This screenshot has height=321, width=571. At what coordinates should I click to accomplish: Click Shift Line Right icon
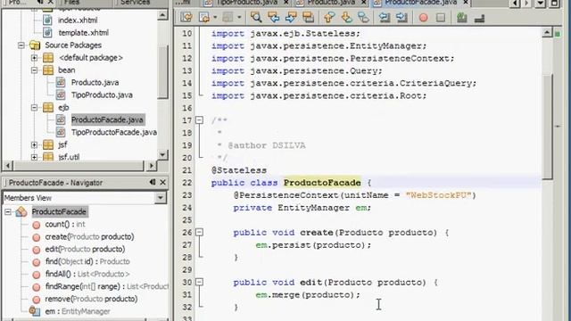click(x=401, y=17)
